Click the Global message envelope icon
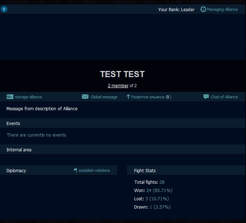This screenshot has width=246, height=223. 85,97
